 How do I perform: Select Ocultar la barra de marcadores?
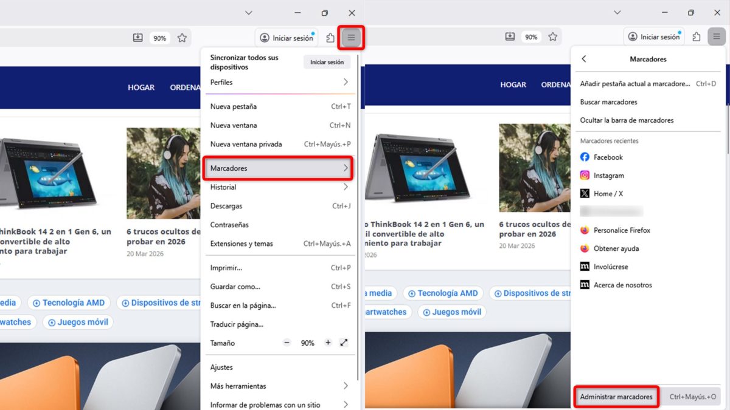648,120
